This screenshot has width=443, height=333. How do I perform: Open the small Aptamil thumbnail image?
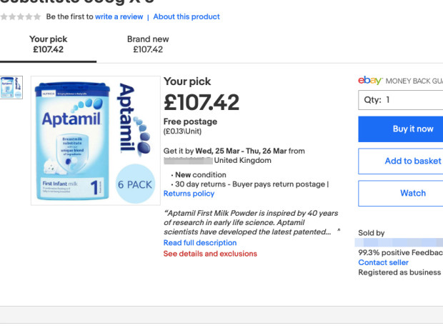[x=11, y=87]
